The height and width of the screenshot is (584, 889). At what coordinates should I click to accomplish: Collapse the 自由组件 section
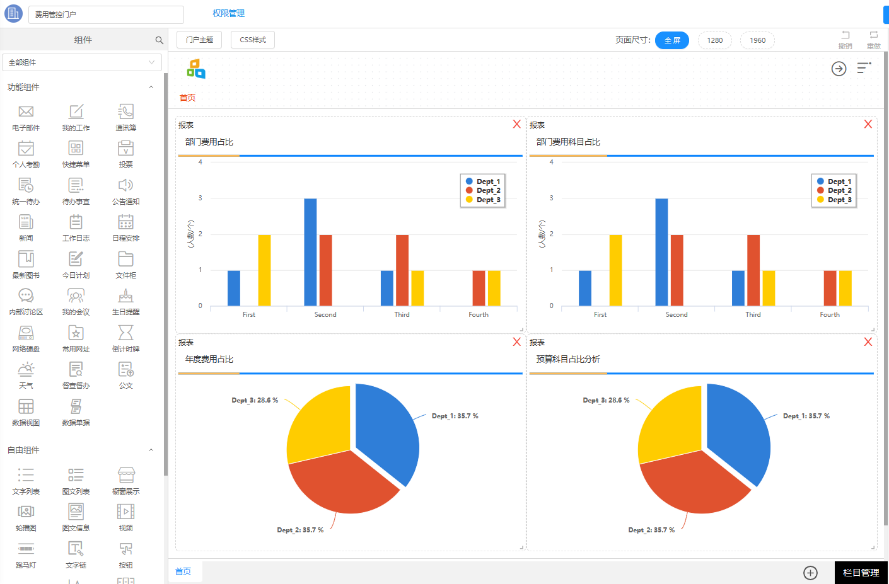[x=151, y=450]
